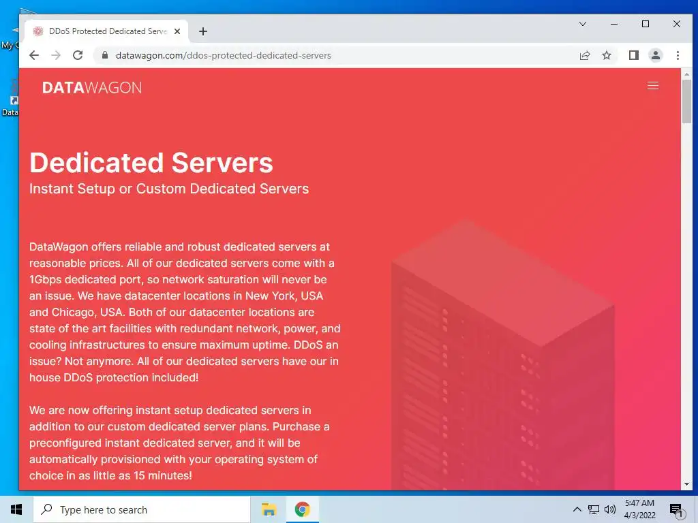
Task: Open Chrome three-dot menu
Action: click(x=678, y=55)
